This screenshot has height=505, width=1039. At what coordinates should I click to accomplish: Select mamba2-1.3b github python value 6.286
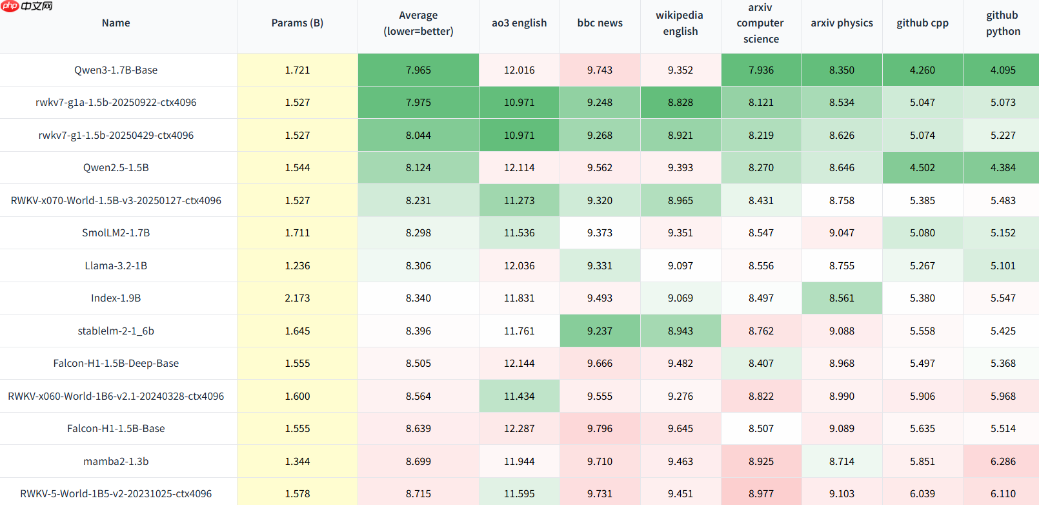[1003, 462]
